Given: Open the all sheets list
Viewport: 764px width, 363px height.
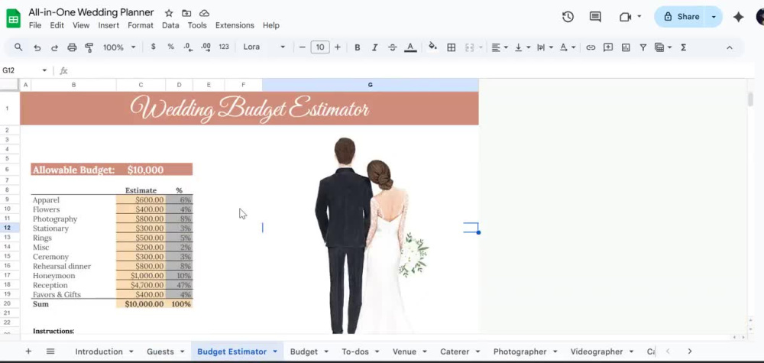Looking at the screenshot, I should [x=50, y=352].
